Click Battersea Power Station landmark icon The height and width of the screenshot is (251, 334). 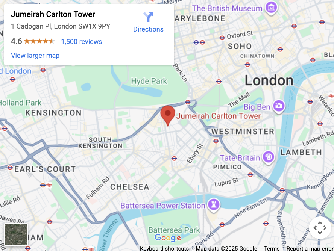point(214,205)
